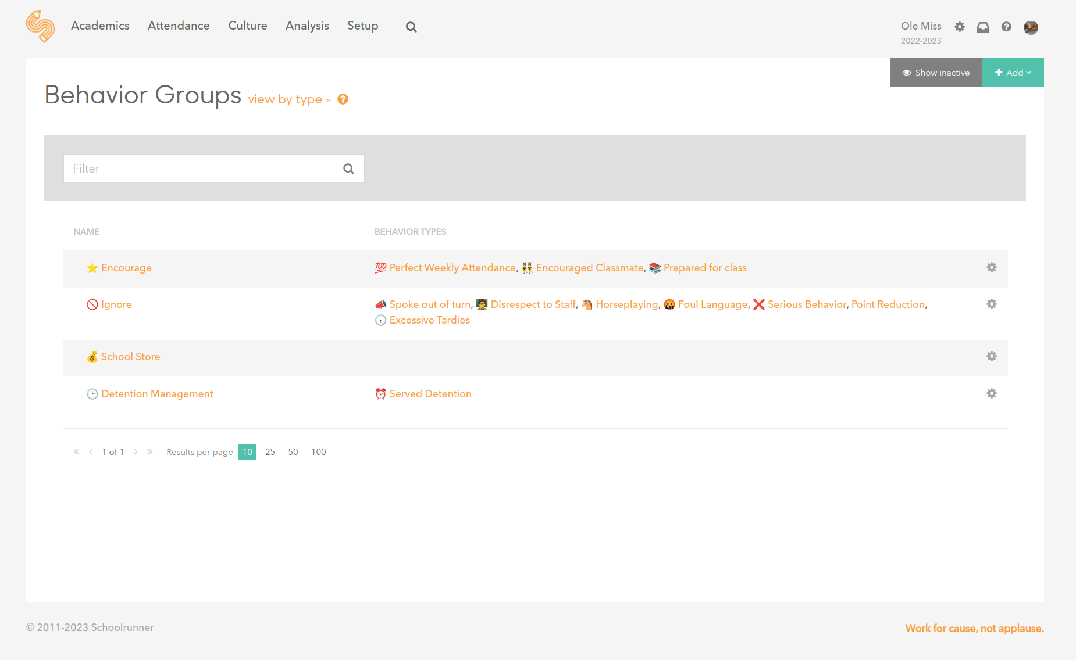The image size is (1076, 660).
Task: Open the Culture menu
Action: [247, 26]
